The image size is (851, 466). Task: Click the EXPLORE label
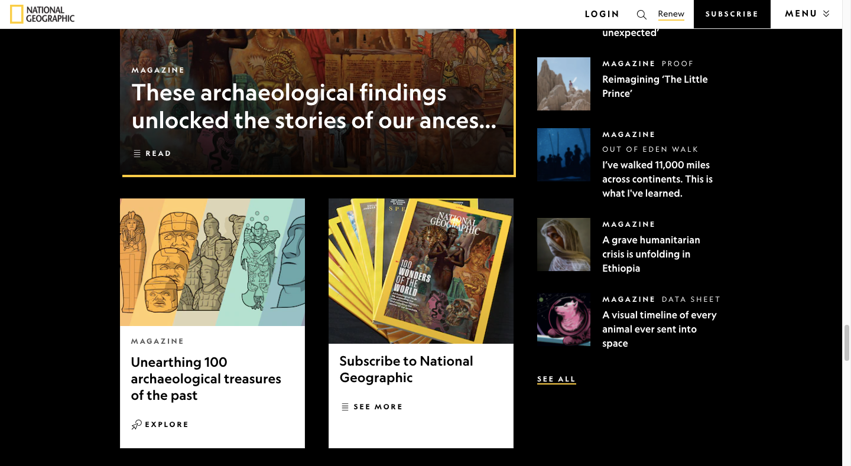point(167,425)
